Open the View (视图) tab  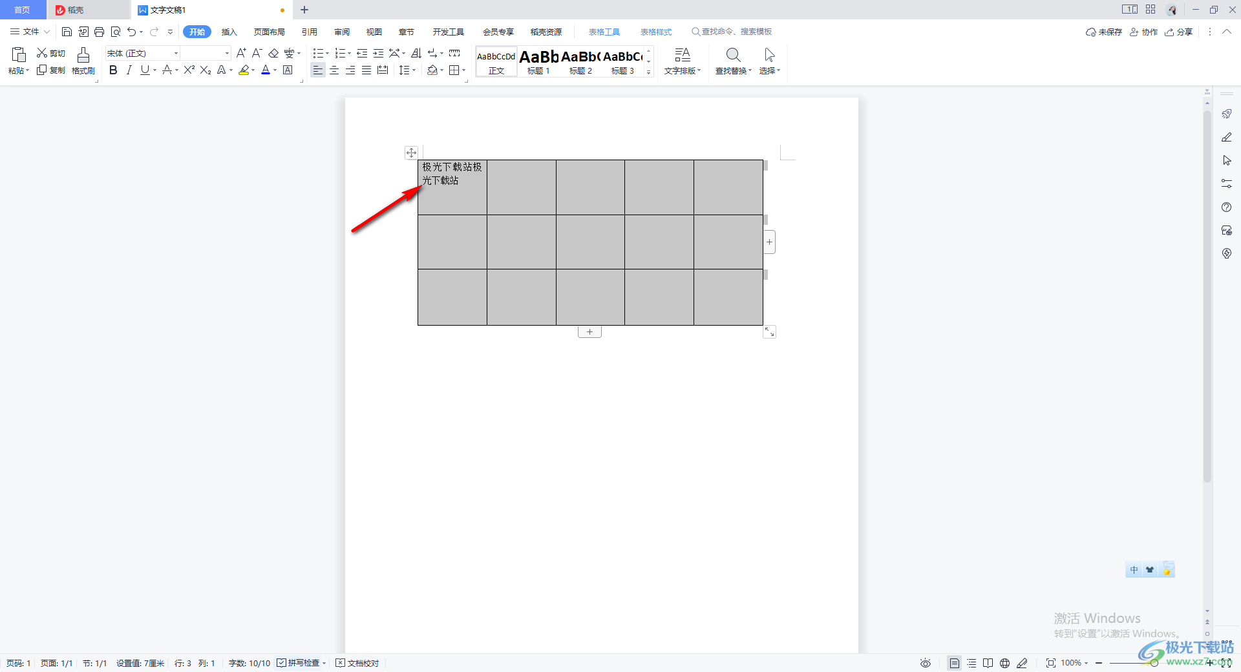pyautogui.click(x=374, y=32)
